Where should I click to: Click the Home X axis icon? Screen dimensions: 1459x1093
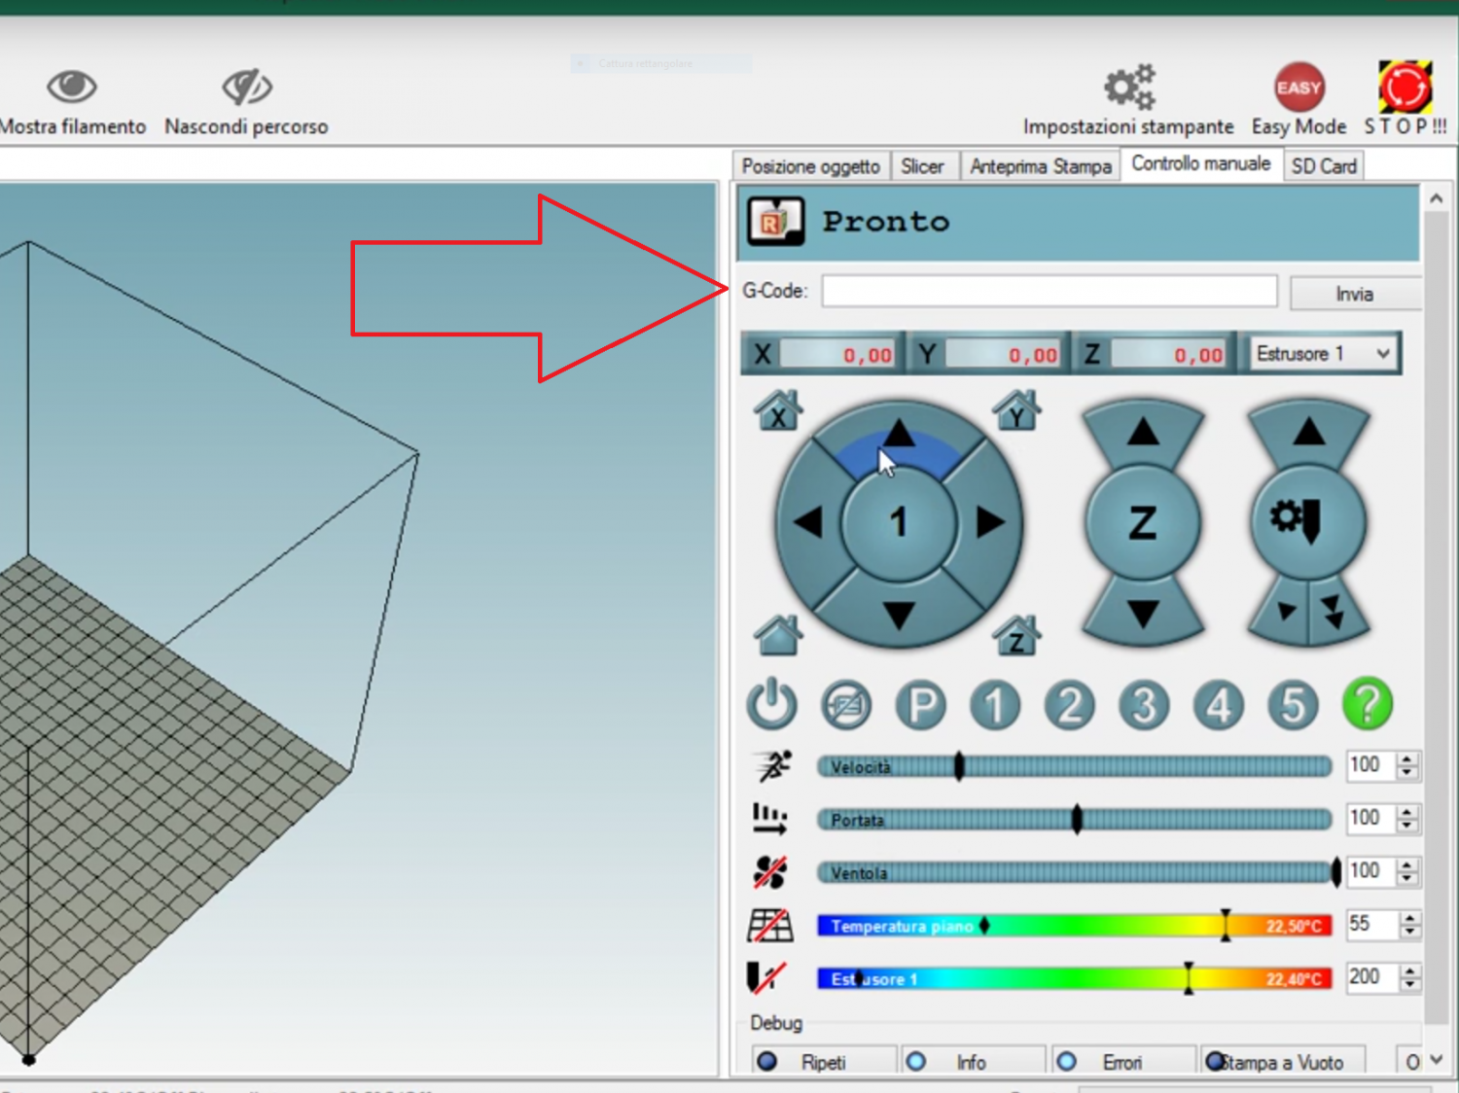tap(778, 411)
